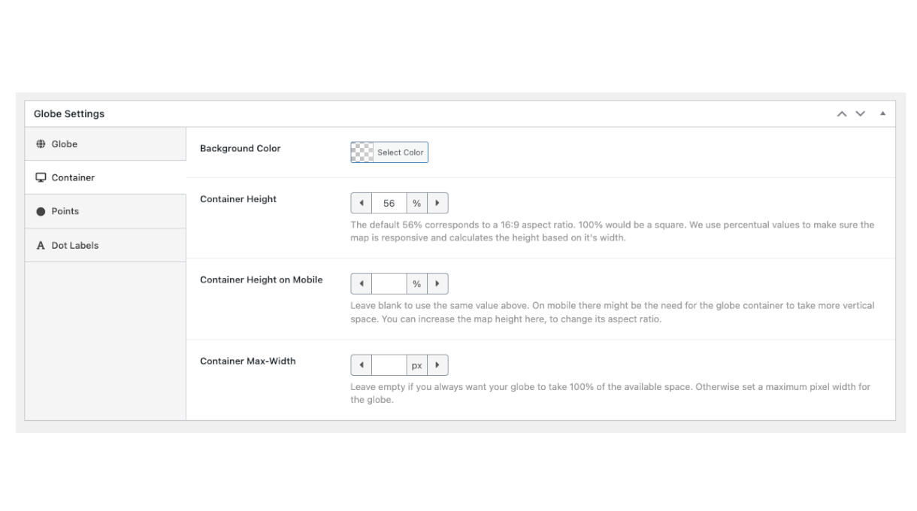917x511 pixels.
Task: Open the Container settings tab
Action: [x=105, y=177]
